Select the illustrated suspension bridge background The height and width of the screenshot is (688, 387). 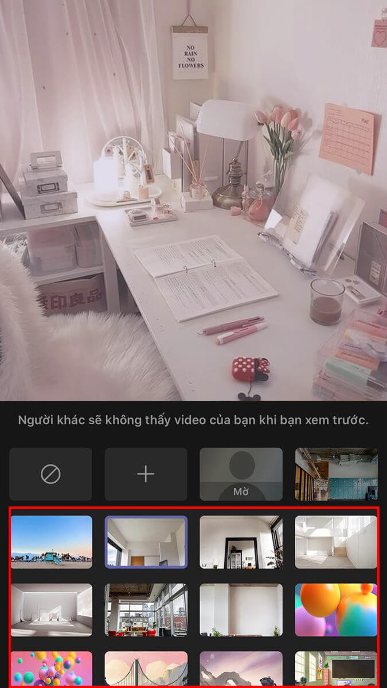tap(146, 668)
